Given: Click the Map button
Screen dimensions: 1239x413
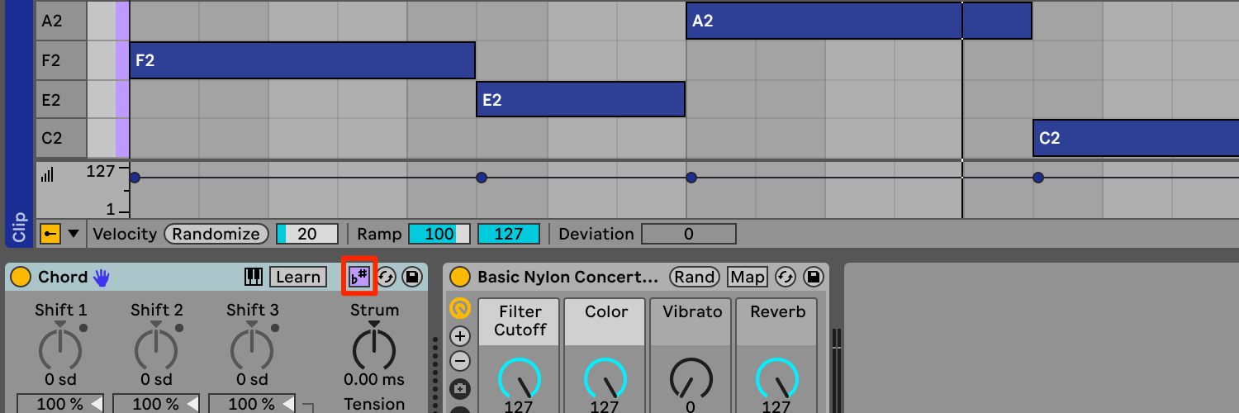Looking at the screenshot, I should click(x=747, y=277).
